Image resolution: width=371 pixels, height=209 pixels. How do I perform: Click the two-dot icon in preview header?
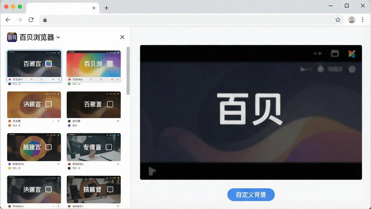317,54
